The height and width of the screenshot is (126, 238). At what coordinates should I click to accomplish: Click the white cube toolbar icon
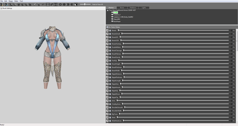click(76, 4)
